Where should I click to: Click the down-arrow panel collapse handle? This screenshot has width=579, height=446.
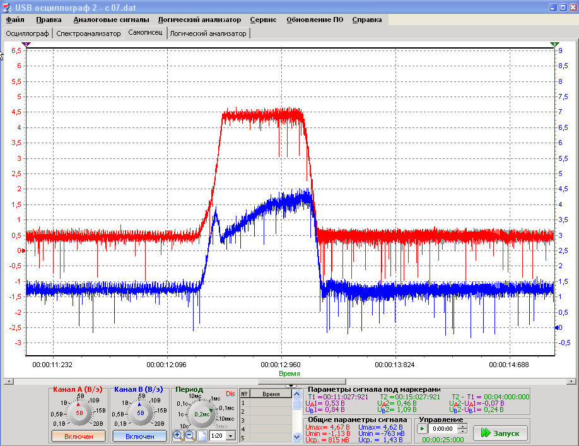[291, 386]
